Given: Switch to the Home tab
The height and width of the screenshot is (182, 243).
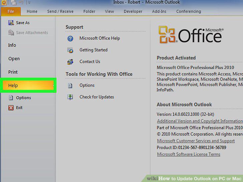Looking at the screenshot, I should click(x=32, y=11).
